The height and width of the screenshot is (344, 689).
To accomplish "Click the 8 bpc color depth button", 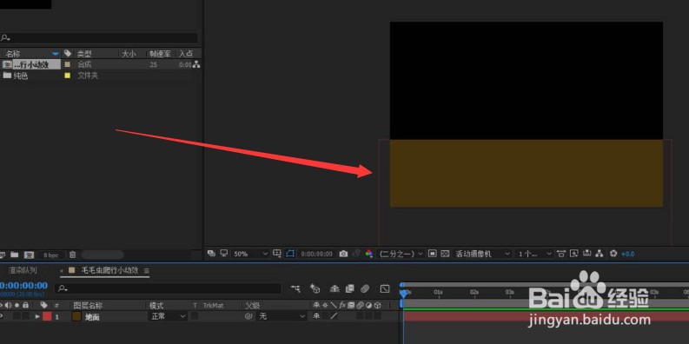I will 51,255.
